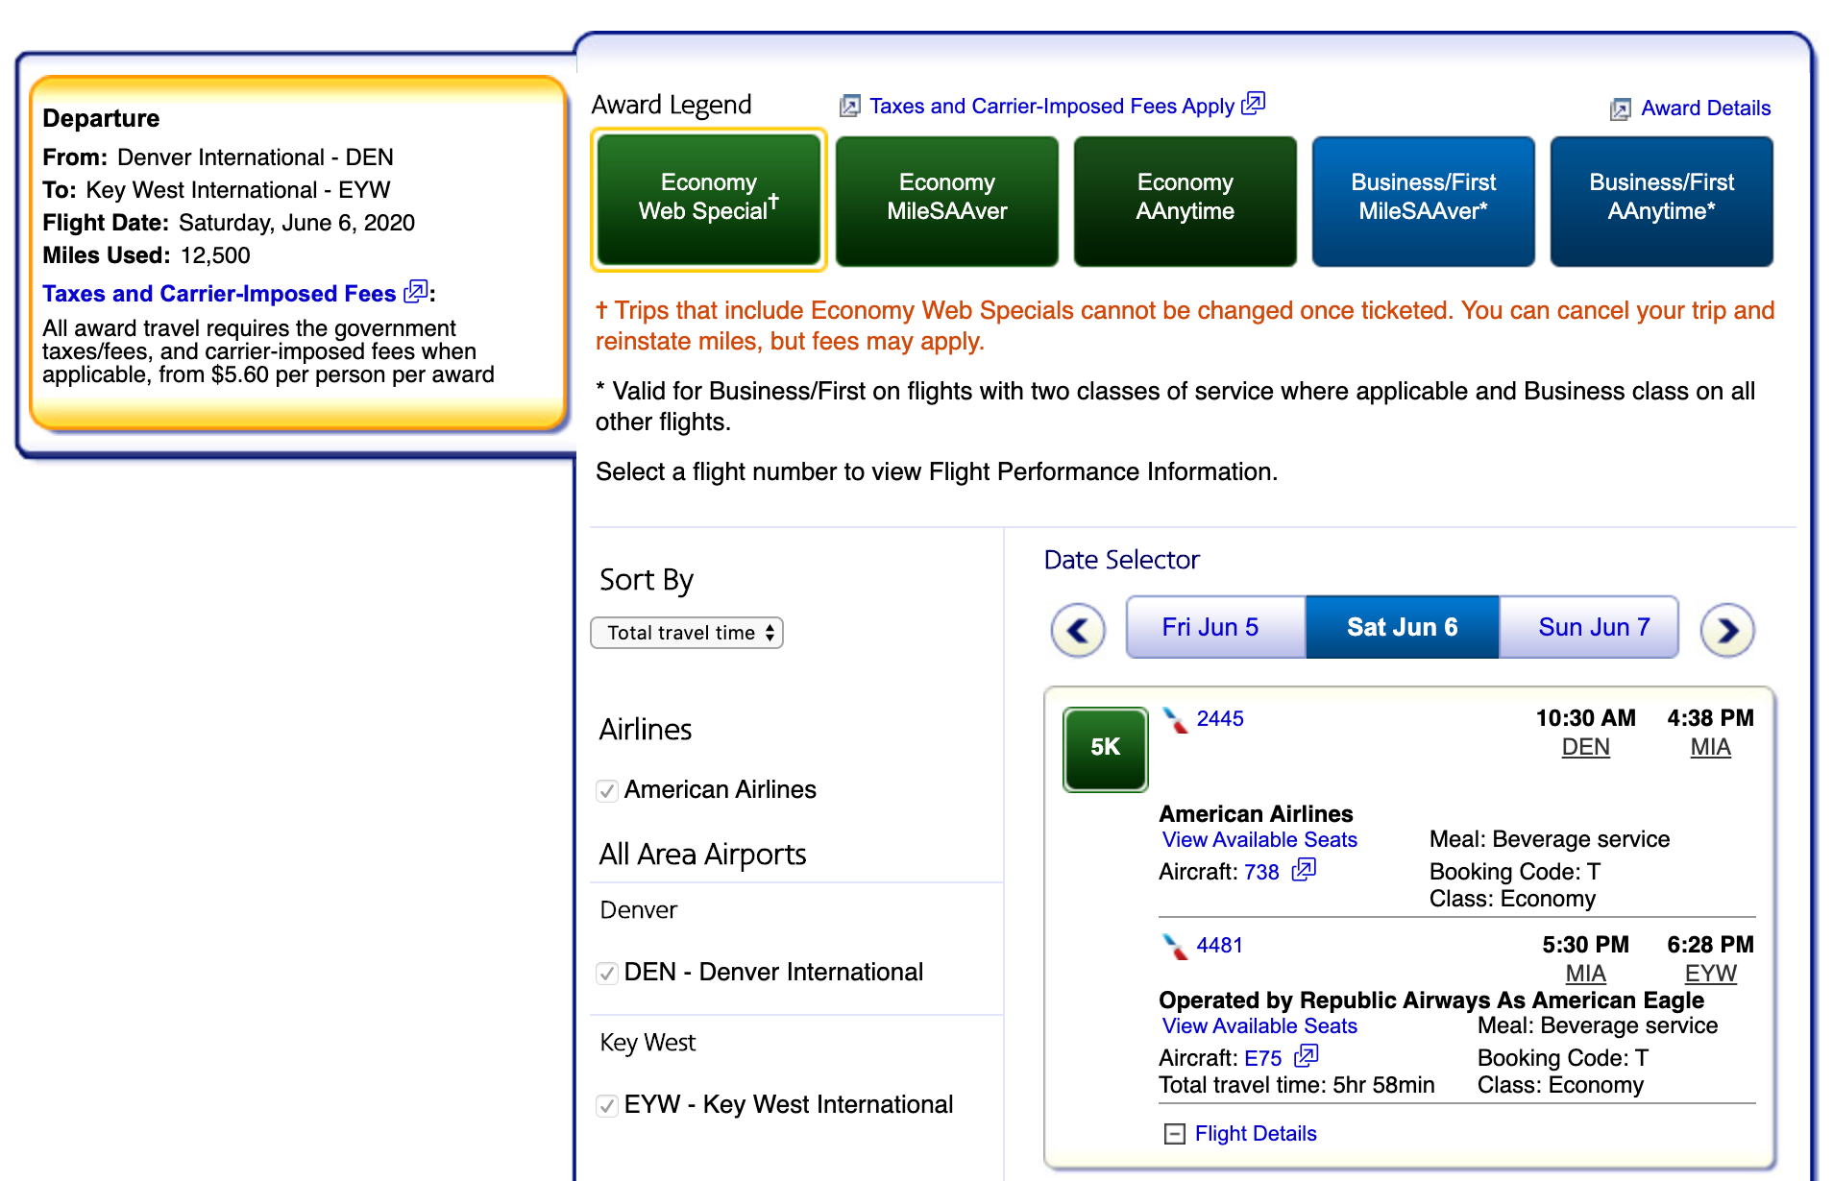The image size is (1833, 1181).
Task: Click the external link icon beside aircraft 738
Action: [1304, 870]
